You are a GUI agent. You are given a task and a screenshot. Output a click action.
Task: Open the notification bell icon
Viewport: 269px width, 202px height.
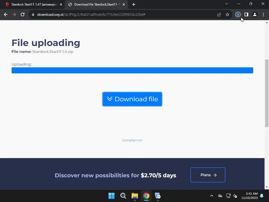click(x=262, y=196)
